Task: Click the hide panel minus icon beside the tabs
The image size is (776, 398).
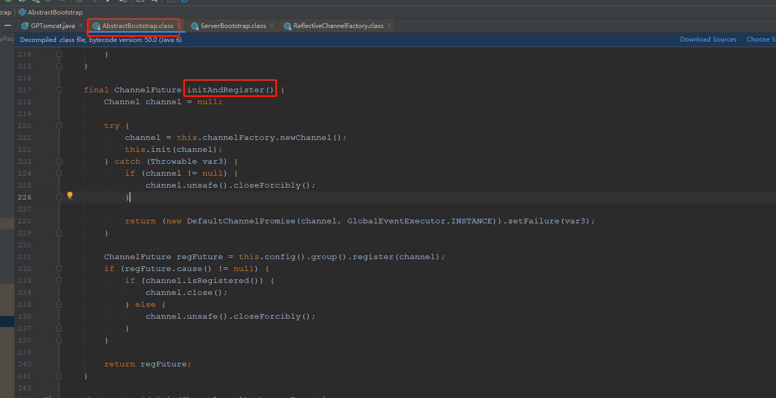Action: point(7,25)
